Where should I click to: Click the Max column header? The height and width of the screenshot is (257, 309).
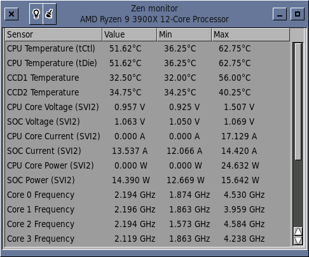coord(251,34)
